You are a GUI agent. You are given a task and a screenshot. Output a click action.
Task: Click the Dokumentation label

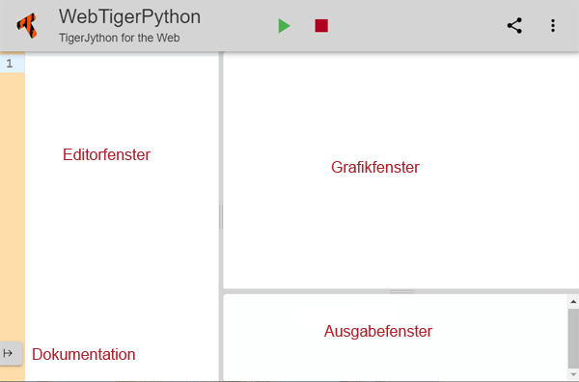(83, 354)
